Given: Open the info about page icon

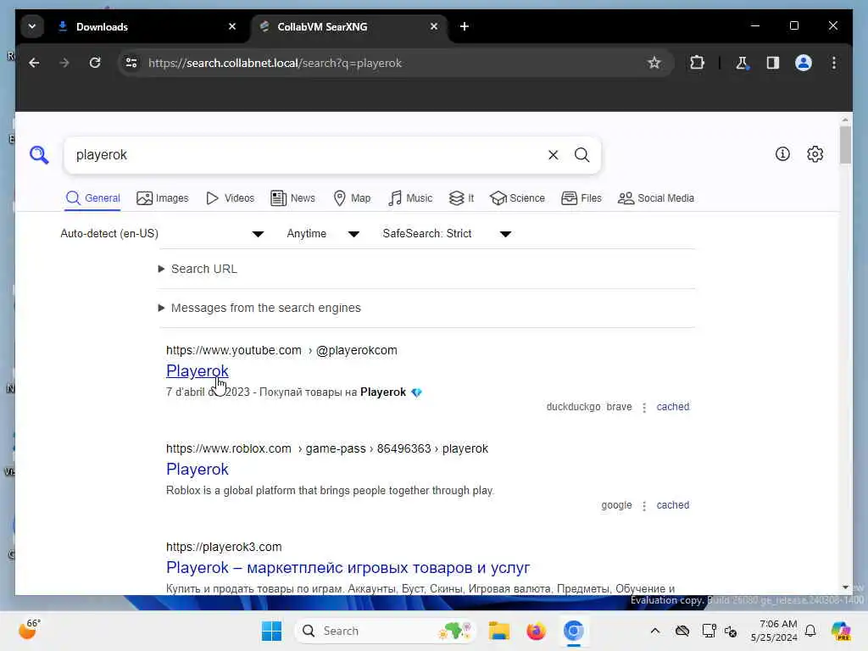Looking at the screenshot, I should click(782, 154).
